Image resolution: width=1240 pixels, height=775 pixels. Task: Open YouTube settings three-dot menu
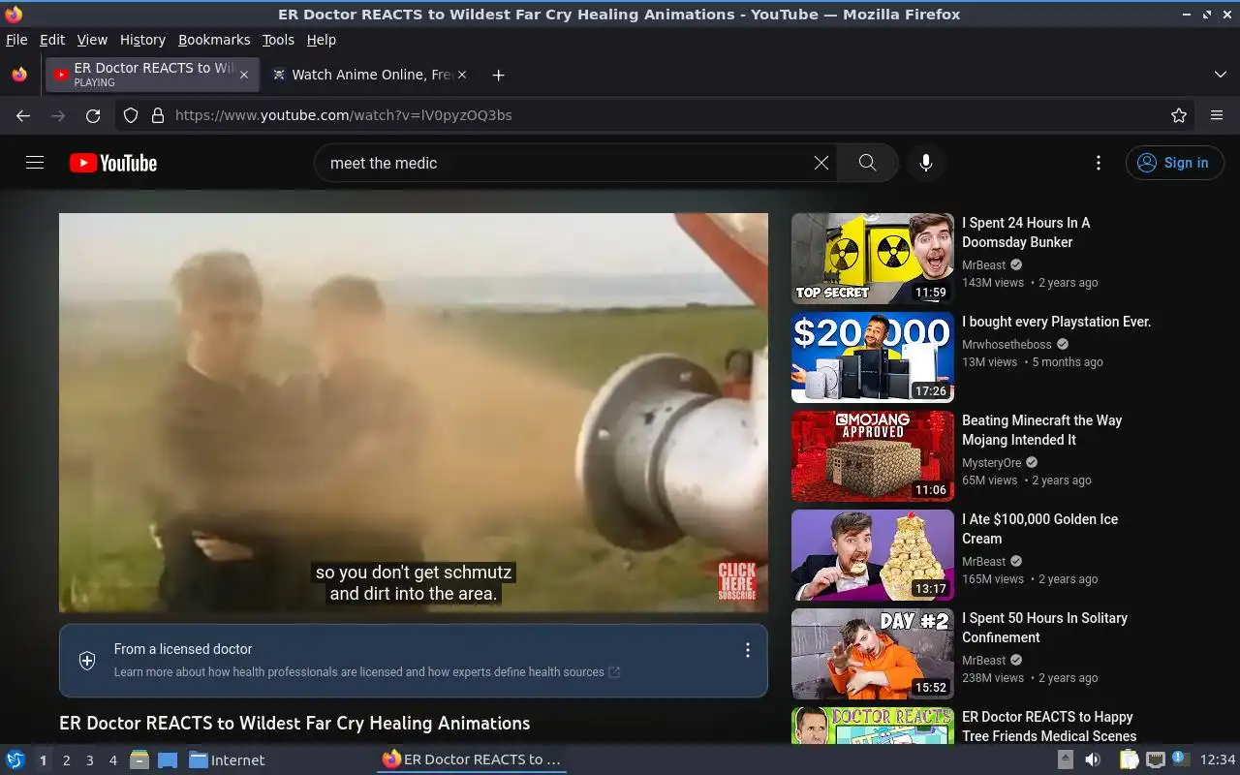1098,163
